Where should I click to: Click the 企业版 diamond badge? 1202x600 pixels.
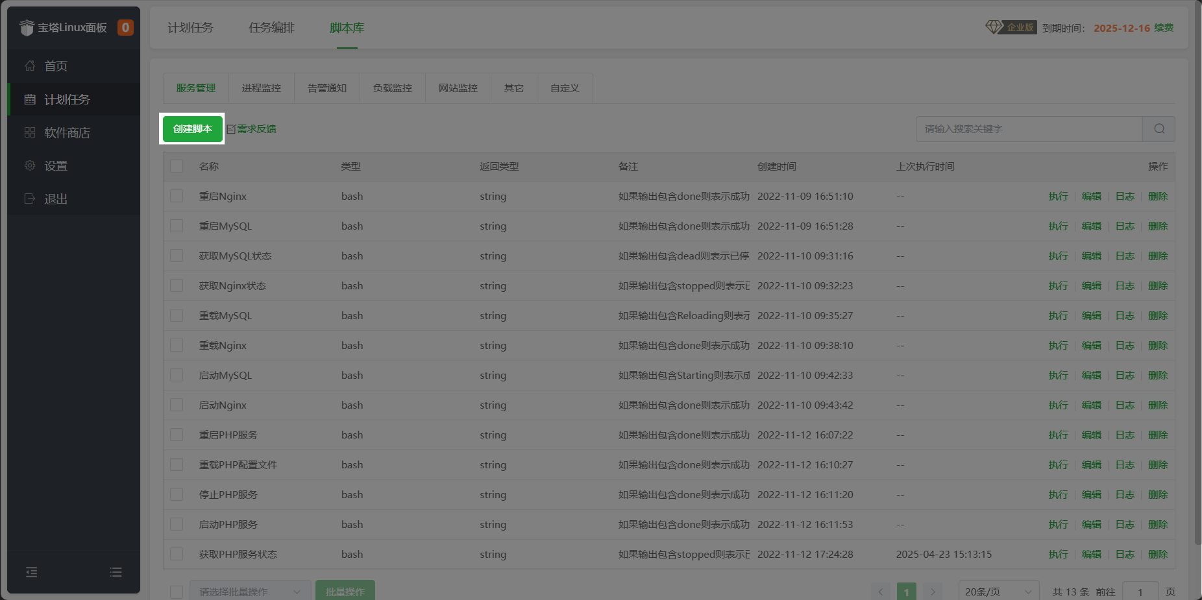point(1011,27)
